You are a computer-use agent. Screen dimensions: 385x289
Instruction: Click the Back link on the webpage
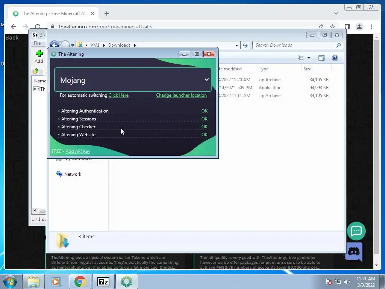12,38
